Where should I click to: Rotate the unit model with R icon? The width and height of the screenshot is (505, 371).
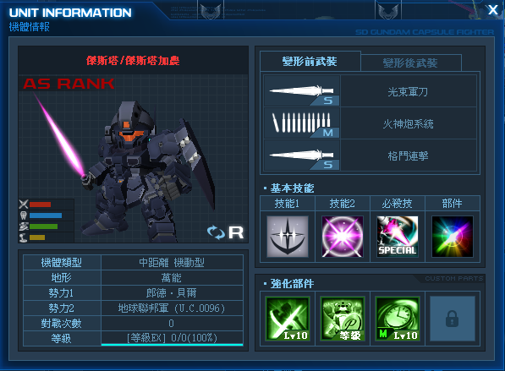(225, 232)
